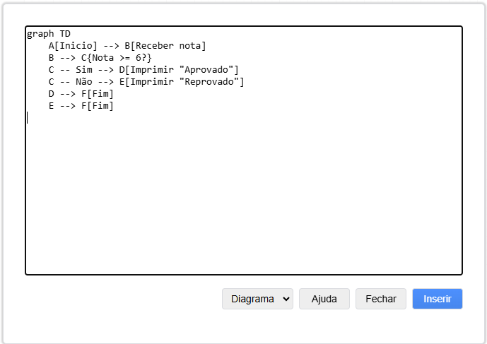487x344 pixels.
Task: Click the text 'A[Inicio]' in the editor
Action: [x=73, y=46]
